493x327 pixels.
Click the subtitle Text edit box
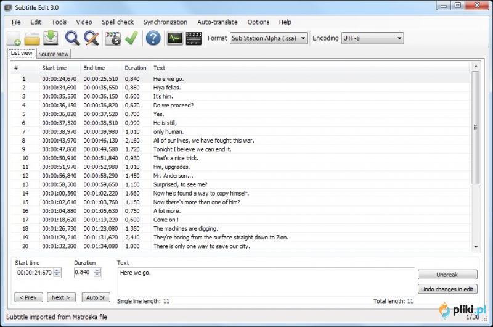pyautogui.click(x=266, y=282)
